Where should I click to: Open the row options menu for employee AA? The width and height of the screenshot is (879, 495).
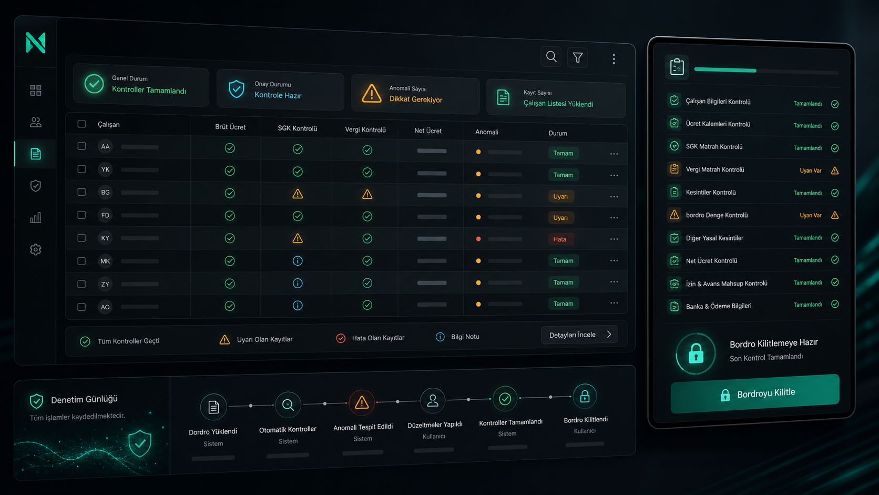pos(614,154)
